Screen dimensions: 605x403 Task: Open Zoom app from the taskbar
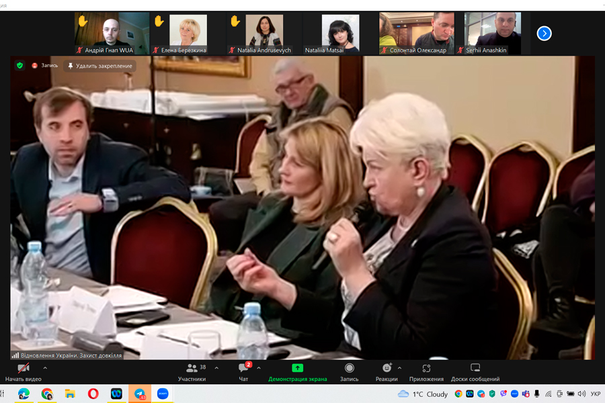click(x=163, y=394)
